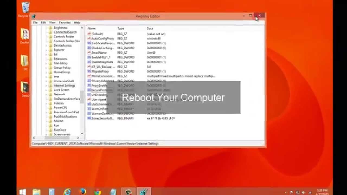Image resolution: width=347 pixels, height=195 pixels.
Task: Click the CertificateRevocation DWORD icon
Action: 89,43
